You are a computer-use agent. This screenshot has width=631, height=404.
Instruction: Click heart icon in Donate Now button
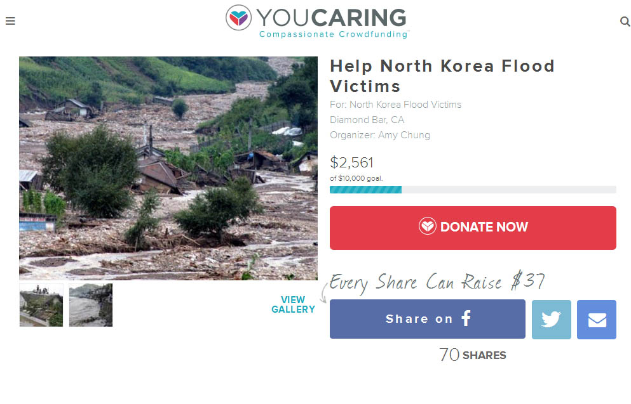pos(428,226)
